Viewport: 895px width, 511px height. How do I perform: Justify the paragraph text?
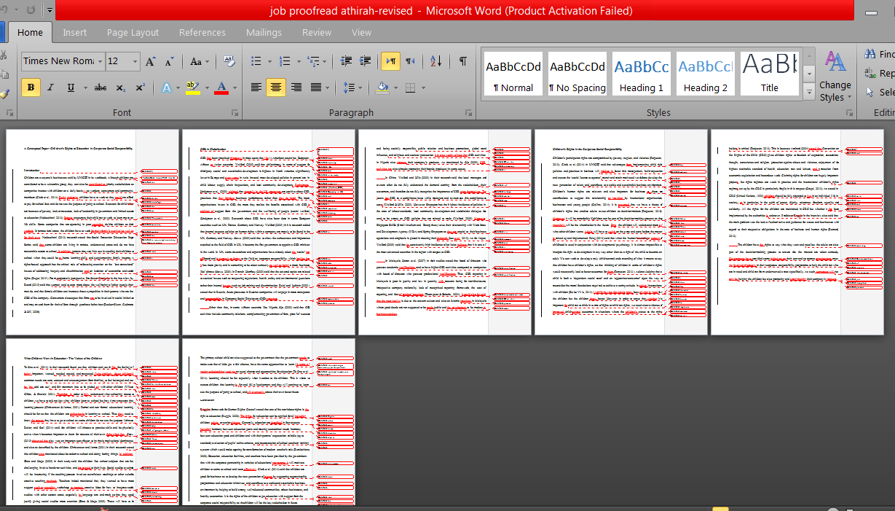click(x=315, y=87)
